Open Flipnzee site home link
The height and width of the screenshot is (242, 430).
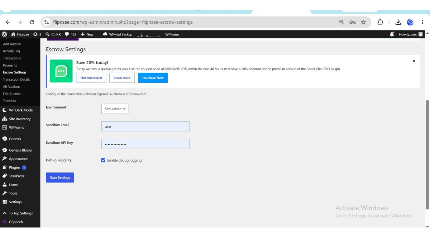20,34
